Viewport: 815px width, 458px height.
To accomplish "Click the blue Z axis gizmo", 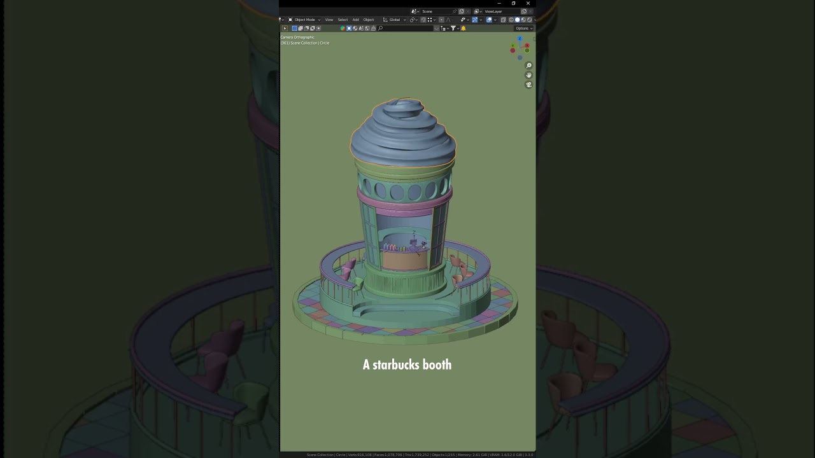I will click(520, 38).
